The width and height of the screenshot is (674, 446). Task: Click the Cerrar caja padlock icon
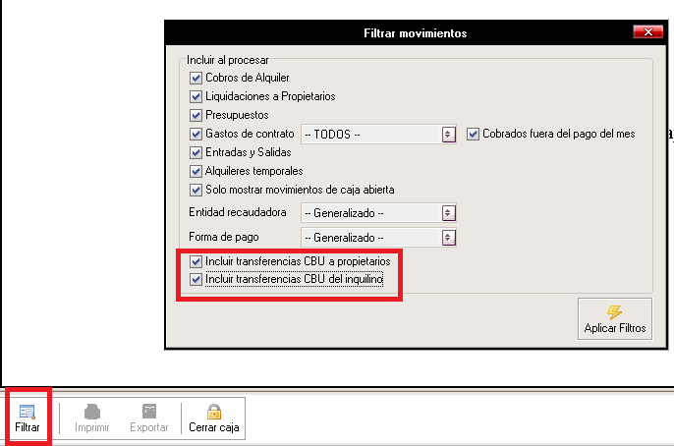coord(212,413)
